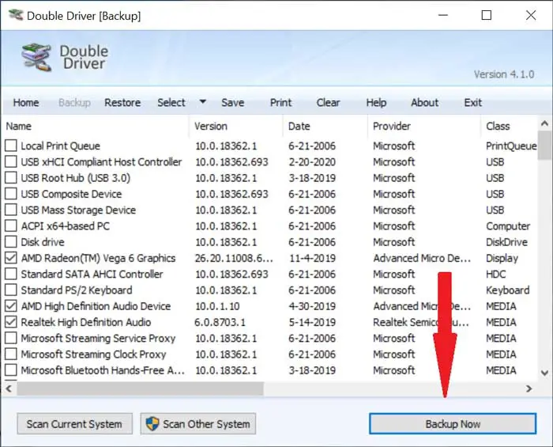Click the PrintQueue class cell
The width and height of the screenshot is (553, 447).
click(511, 146)
